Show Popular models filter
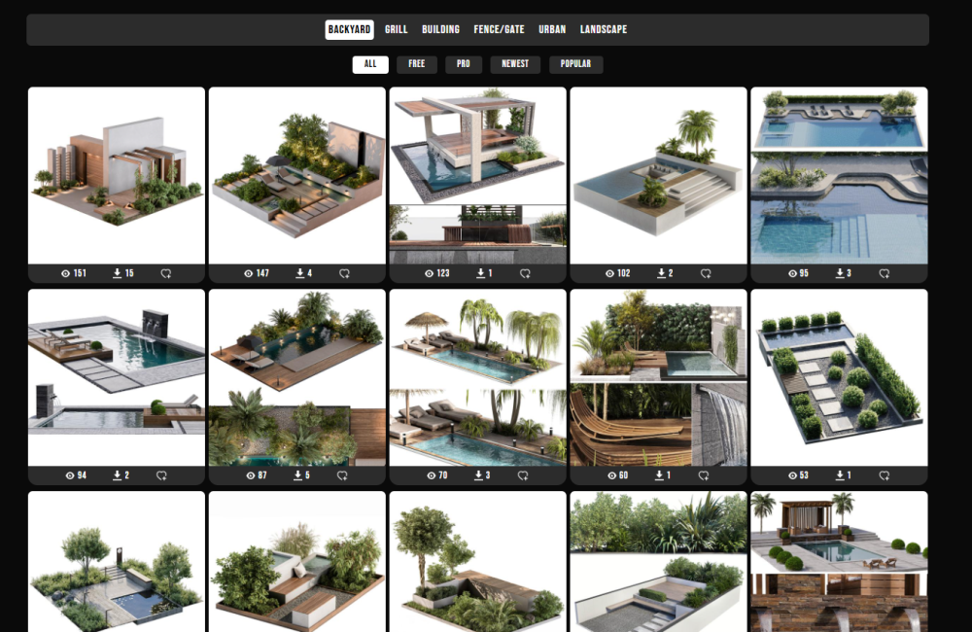Screen dimensions: 972x632 pyautogui.click(x=575, y=64)
